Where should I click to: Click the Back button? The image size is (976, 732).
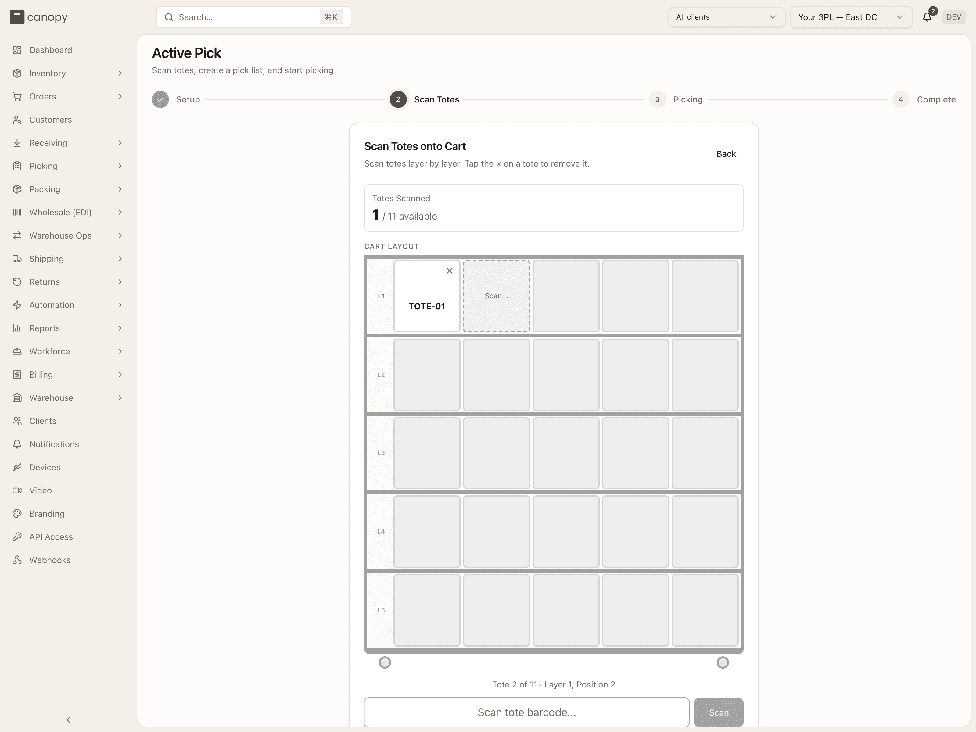point(726,154)
